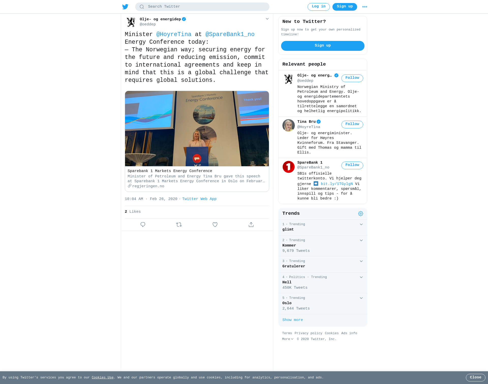Open options for the glimt trend
488x384 pixels.
(x=361, y=224)
